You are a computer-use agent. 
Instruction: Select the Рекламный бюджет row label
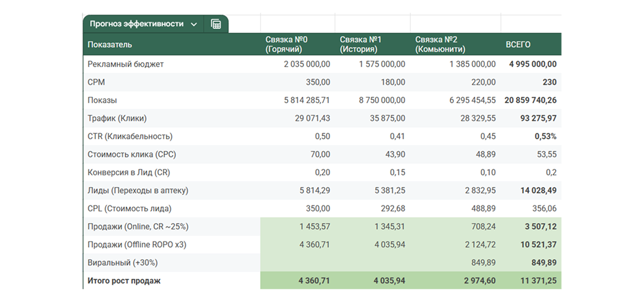tap(126, 64)
